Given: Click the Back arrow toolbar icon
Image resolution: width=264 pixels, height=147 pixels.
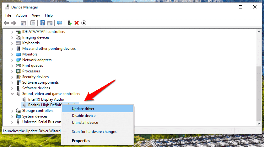Looking at the screenshot, I should [6, 23].
